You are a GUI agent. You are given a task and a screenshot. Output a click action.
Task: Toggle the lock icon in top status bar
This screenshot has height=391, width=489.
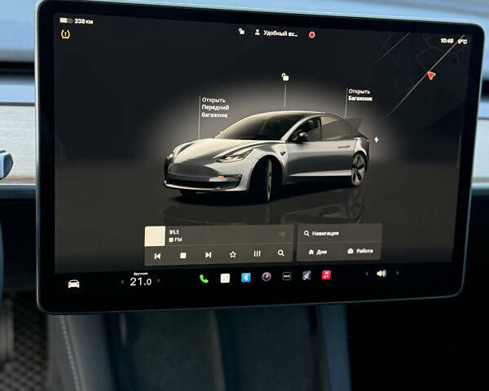(240, 32)
